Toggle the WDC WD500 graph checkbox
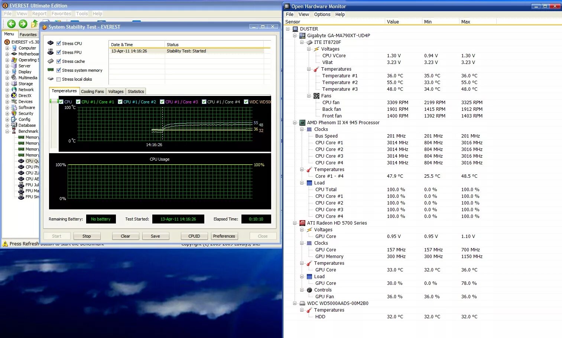Viewport: 562px width, 338px height. coord(246,102)
